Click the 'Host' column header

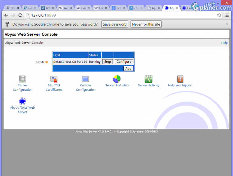[70, 55]
